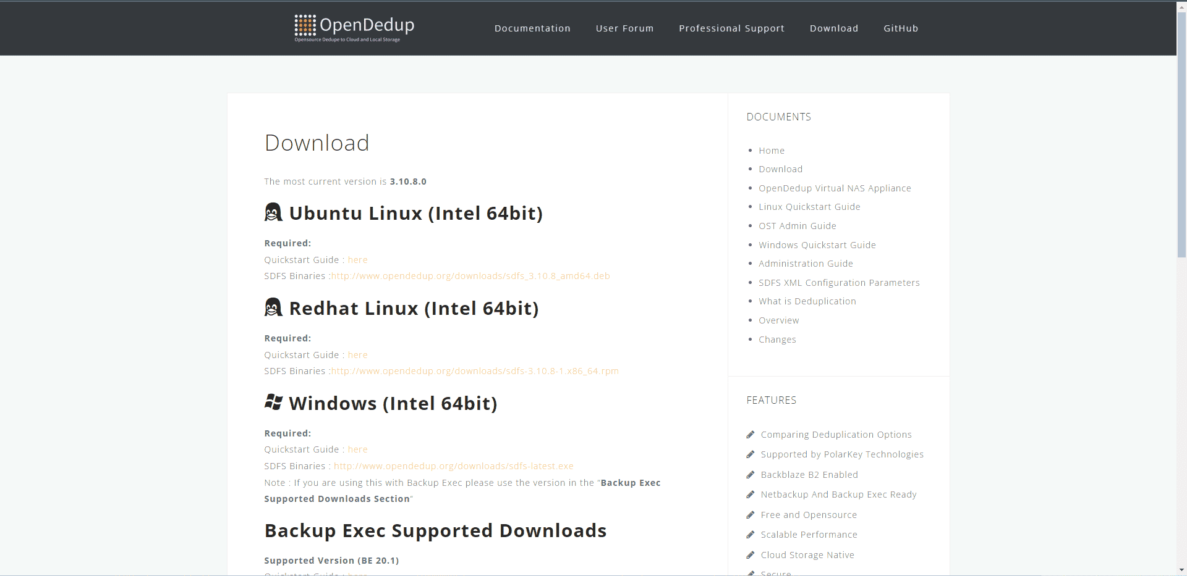The width and height of the screenshot is (1187, 576).
Task: Open Windows Quickstart Guide sidebar link
Action: point(817,245)
